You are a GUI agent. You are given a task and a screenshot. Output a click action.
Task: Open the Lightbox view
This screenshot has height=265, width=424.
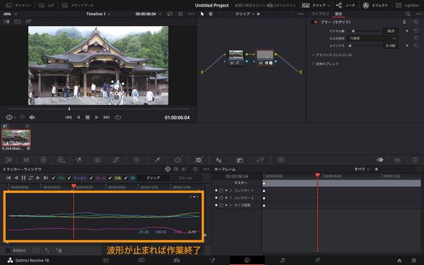click(x=407, y=5)
